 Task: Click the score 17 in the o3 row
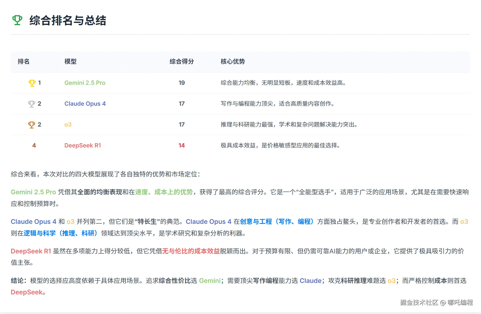(182, 125)
